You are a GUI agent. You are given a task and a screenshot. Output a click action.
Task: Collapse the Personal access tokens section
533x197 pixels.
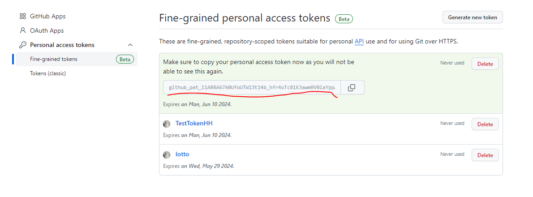tap(130, 45)
